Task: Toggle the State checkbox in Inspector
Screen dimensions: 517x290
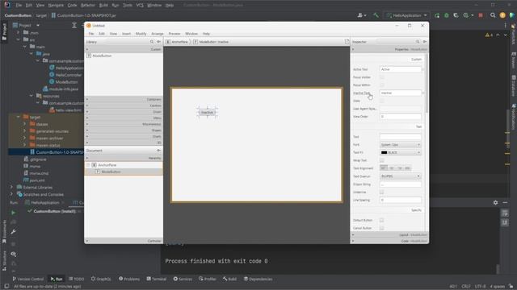Action: pos(381,101)
